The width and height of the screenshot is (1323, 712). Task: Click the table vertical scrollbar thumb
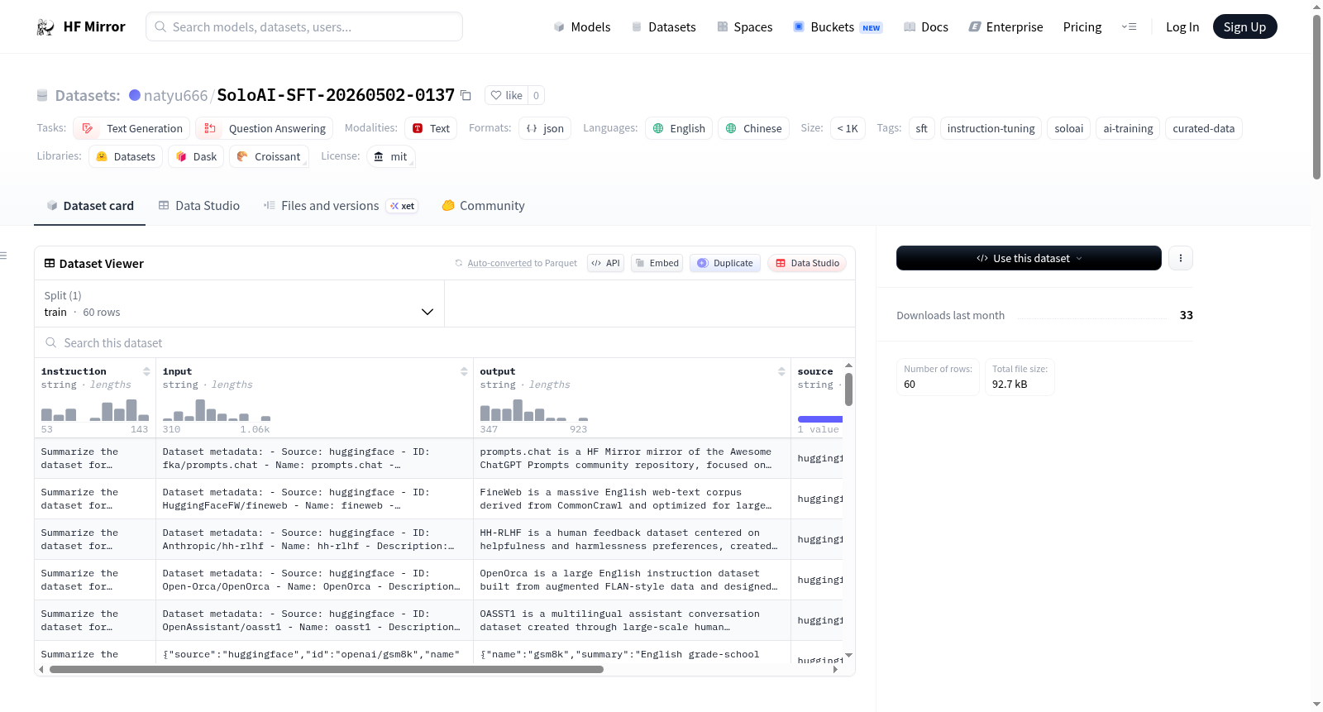[848, 389]
